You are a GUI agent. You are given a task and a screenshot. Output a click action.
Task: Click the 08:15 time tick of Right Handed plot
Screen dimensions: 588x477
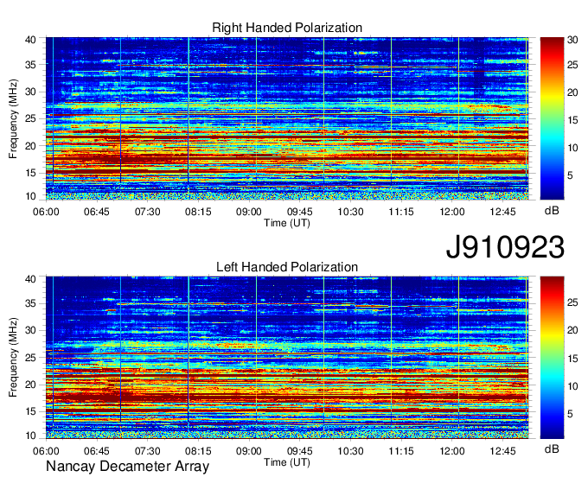coord(198,212)
